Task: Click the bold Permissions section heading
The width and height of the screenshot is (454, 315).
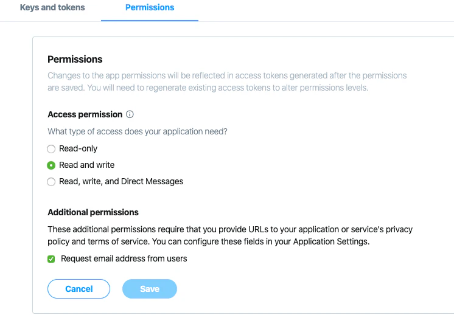Action: (75, 60)
